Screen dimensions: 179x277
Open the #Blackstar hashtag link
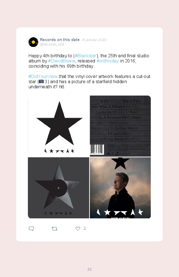85,56
